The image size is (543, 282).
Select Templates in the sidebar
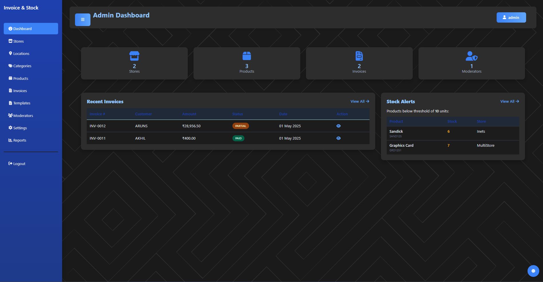pos(21,103)
